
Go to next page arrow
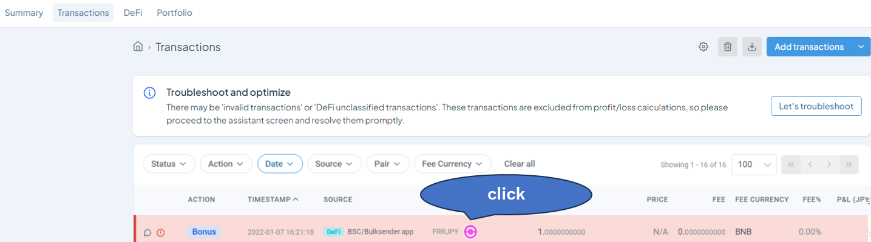(829, 164)
